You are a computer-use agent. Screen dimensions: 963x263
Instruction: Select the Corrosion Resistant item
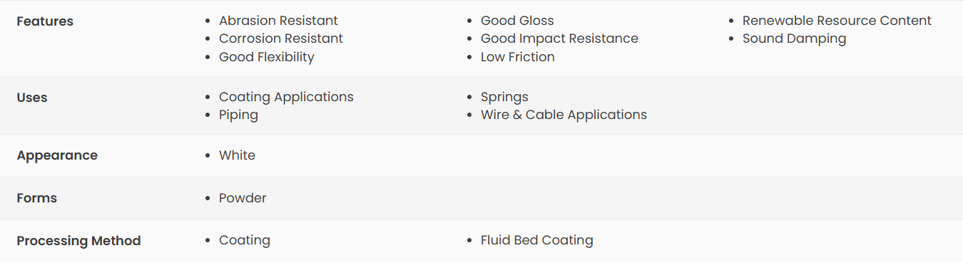pos(281,38)
